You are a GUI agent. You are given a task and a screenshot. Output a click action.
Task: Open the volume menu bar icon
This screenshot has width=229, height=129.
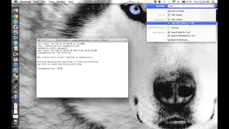(178, 2)
